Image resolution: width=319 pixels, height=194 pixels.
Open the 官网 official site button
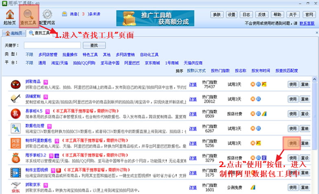(x=309, y=15)
